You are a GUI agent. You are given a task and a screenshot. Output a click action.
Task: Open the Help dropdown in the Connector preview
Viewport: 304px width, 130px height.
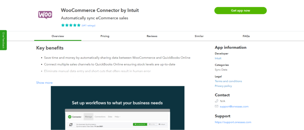(x=118, y=117)
